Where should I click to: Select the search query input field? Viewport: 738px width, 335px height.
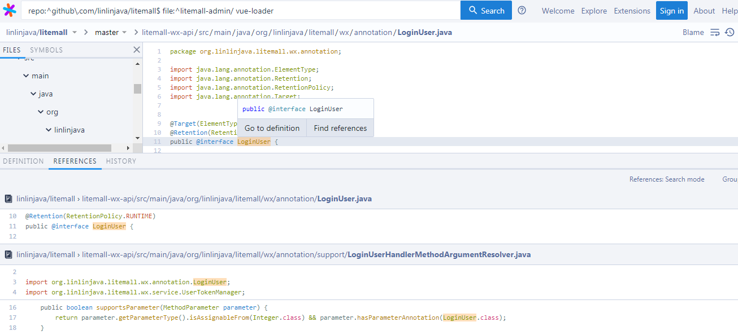point(237,10)
